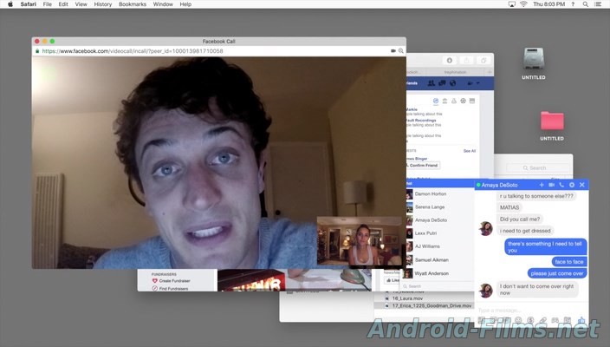The height and width of the screenshot is (347, 610).
Task: Open the Safari menu
Action: 28,4
